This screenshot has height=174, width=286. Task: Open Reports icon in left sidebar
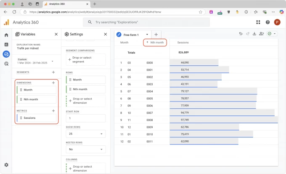coord(6,44)
